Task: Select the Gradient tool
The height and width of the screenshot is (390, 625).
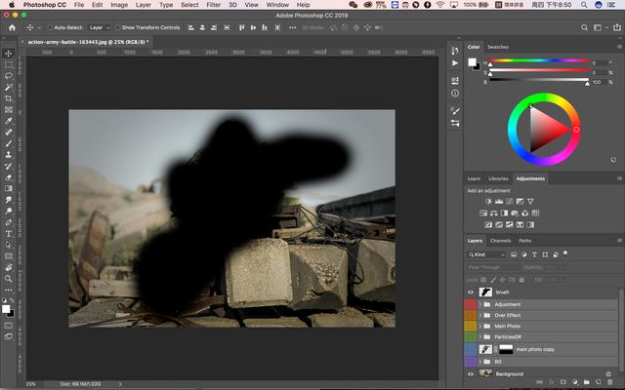Action: click(9, 188)
